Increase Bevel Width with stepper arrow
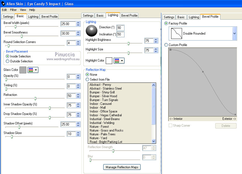 pos(78,23)
